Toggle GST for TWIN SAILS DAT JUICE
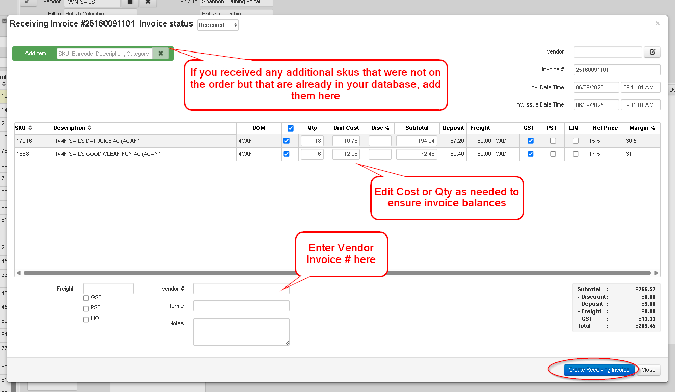 [x=531, y=141]
